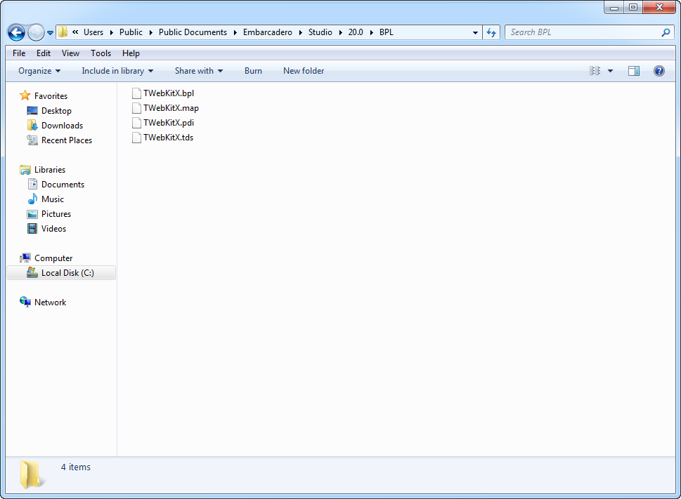The width and height of the screenshot is (681, 499).
Task: Click the Burn button
Action: [x=253, y=71]
